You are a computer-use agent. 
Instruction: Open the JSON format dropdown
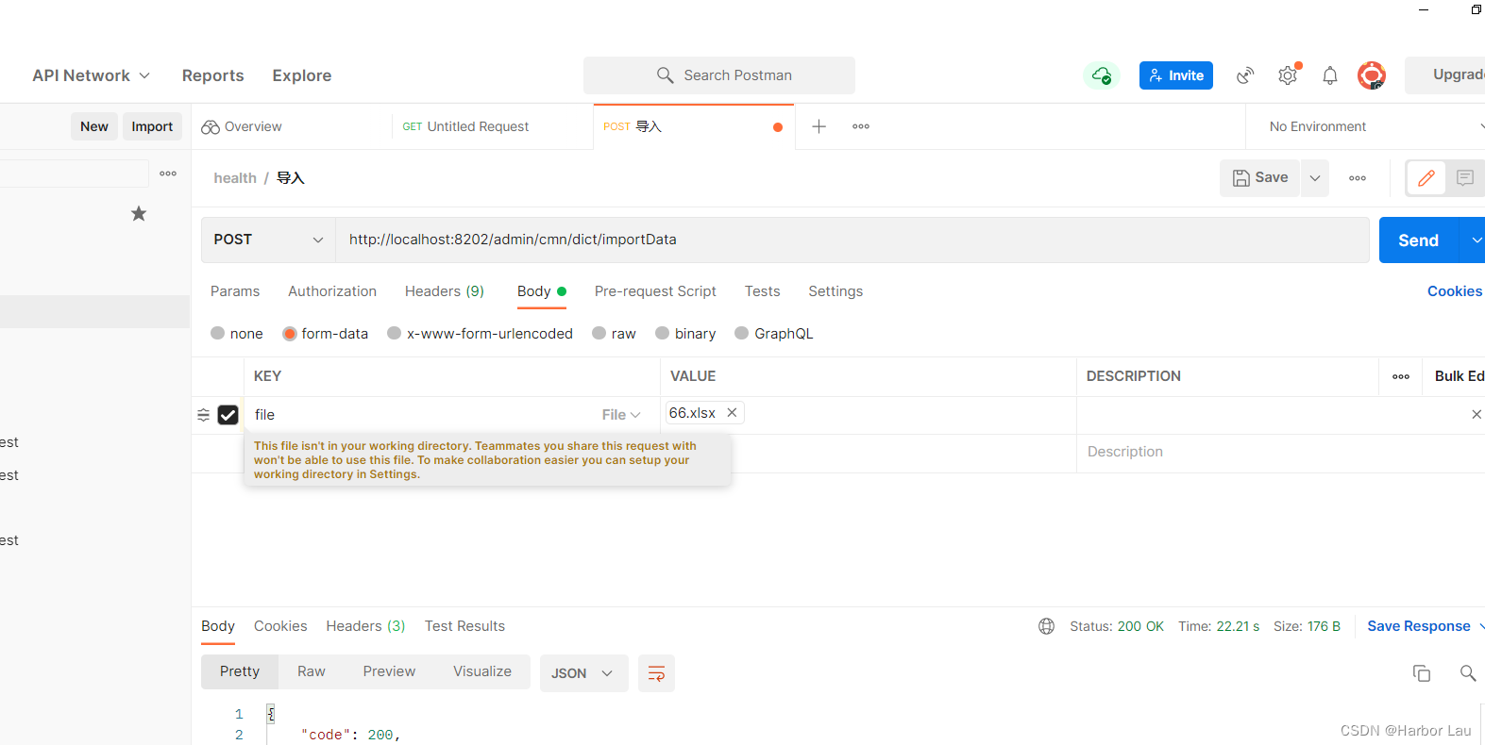(x=583, y=673)
